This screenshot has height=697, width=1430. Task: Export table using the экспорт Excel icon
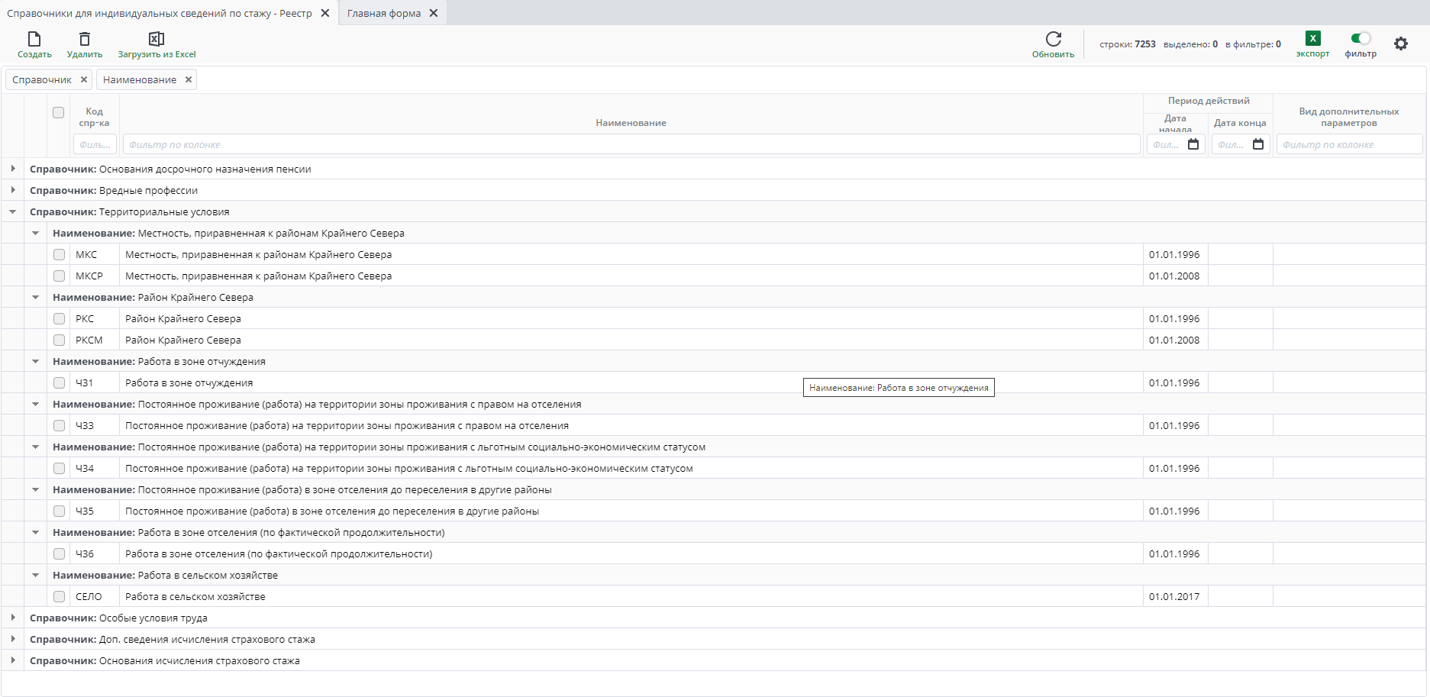[x=1312, y=39]
